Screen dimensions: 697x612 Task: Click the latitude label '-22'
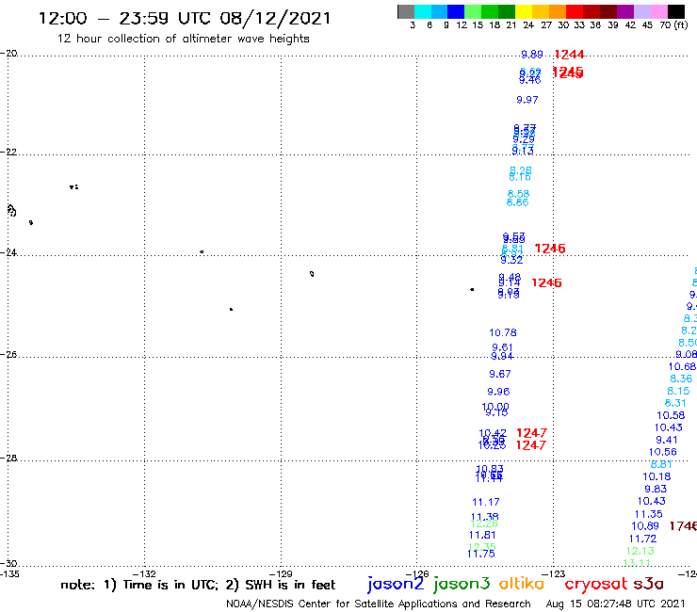8,152
